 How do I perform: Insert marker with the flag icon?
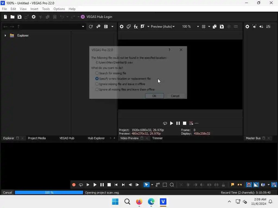(233, 185)
